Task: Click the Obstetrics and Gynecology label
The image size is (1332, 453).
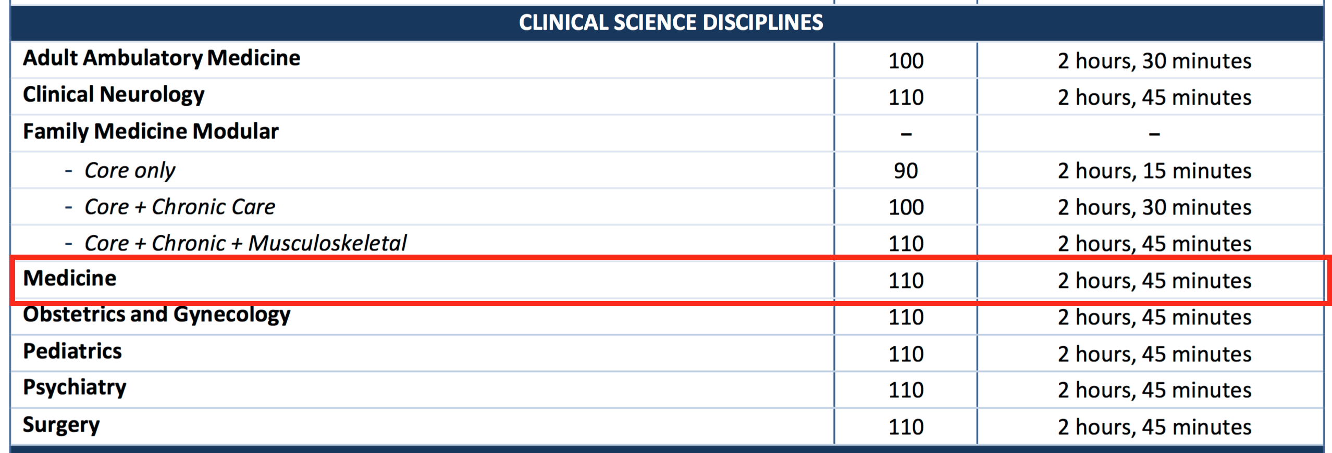Action: 156,315
